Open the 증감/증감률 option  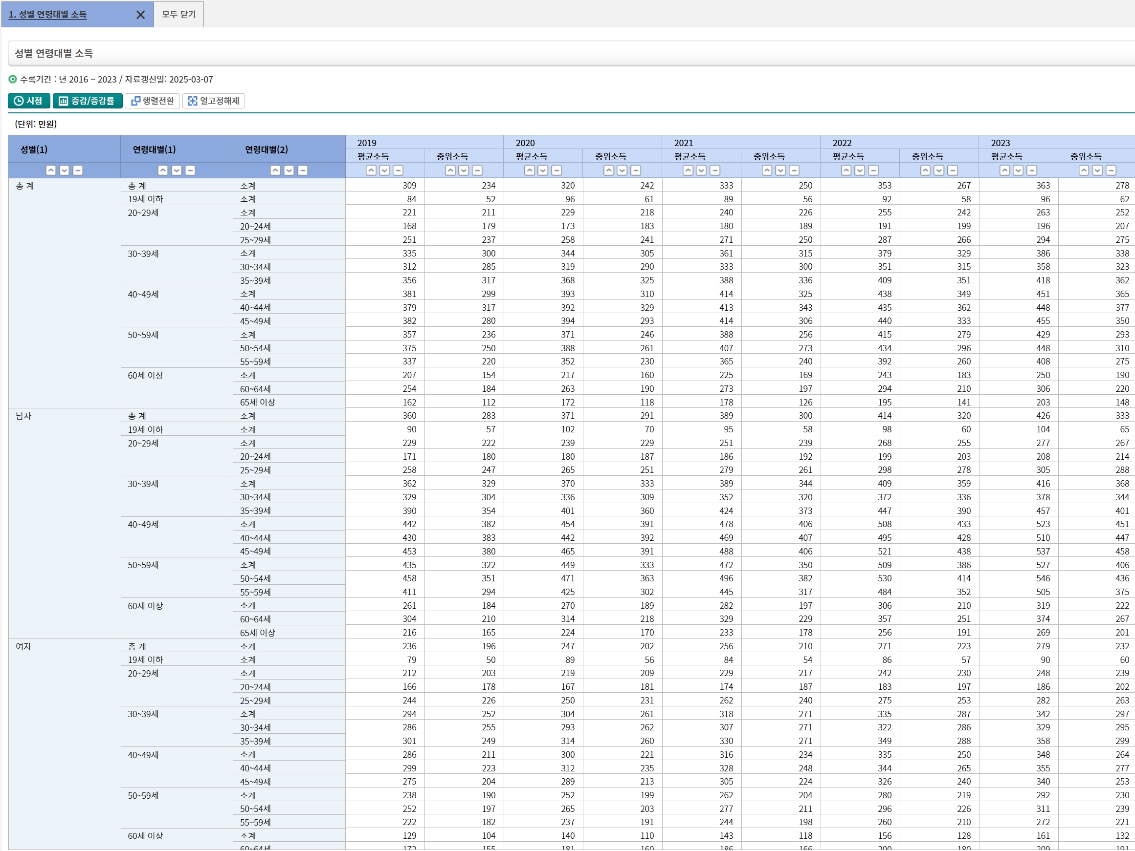click(x=87, y=101)
